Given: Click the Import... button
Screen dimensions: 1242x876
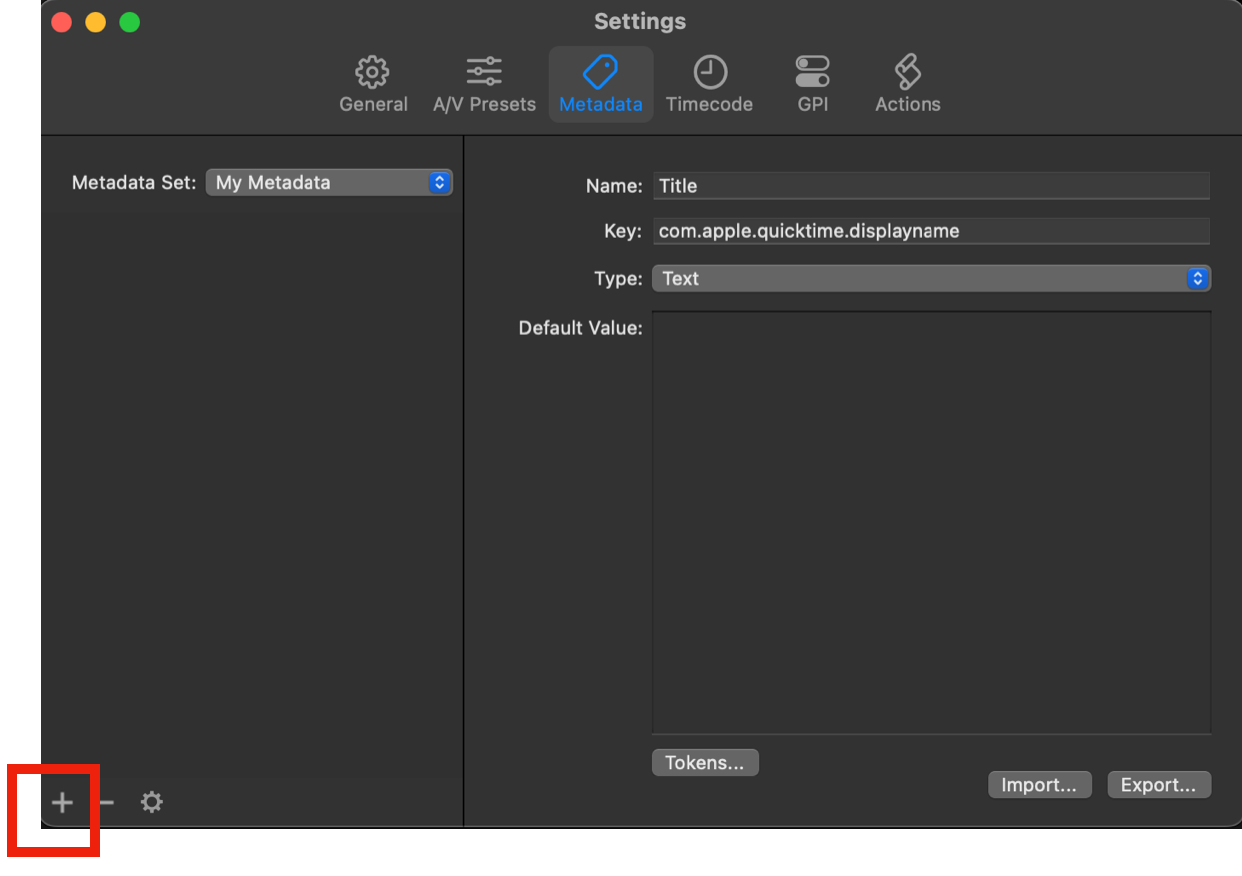Looking at the screenshot, I should [x=1039, y=785].
